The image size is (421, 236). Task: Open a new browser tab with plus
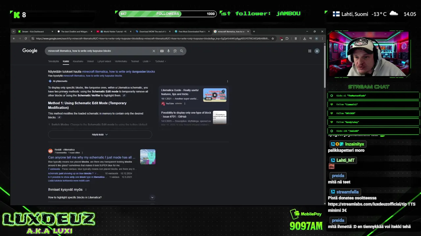254,31
